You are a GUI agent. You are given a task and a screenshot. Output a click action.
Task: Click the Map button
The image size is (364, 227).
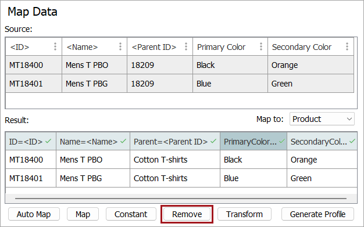click(83, 214)
